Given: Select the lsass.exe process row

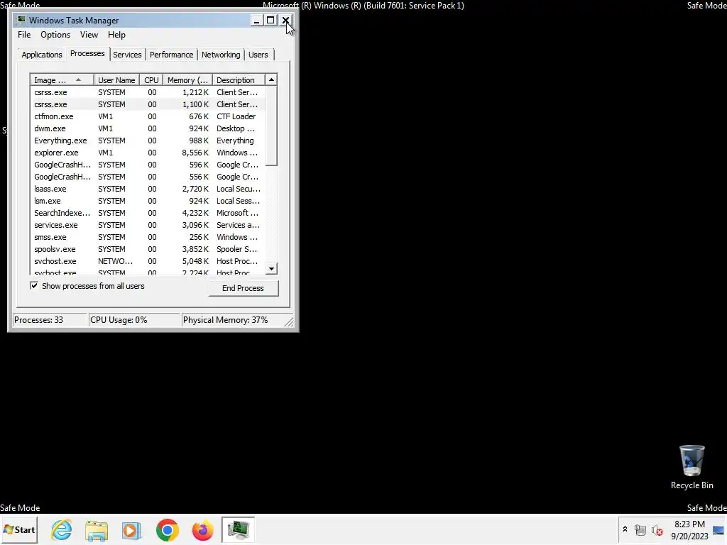Looking at the screenshot, I should click(148, 189).
